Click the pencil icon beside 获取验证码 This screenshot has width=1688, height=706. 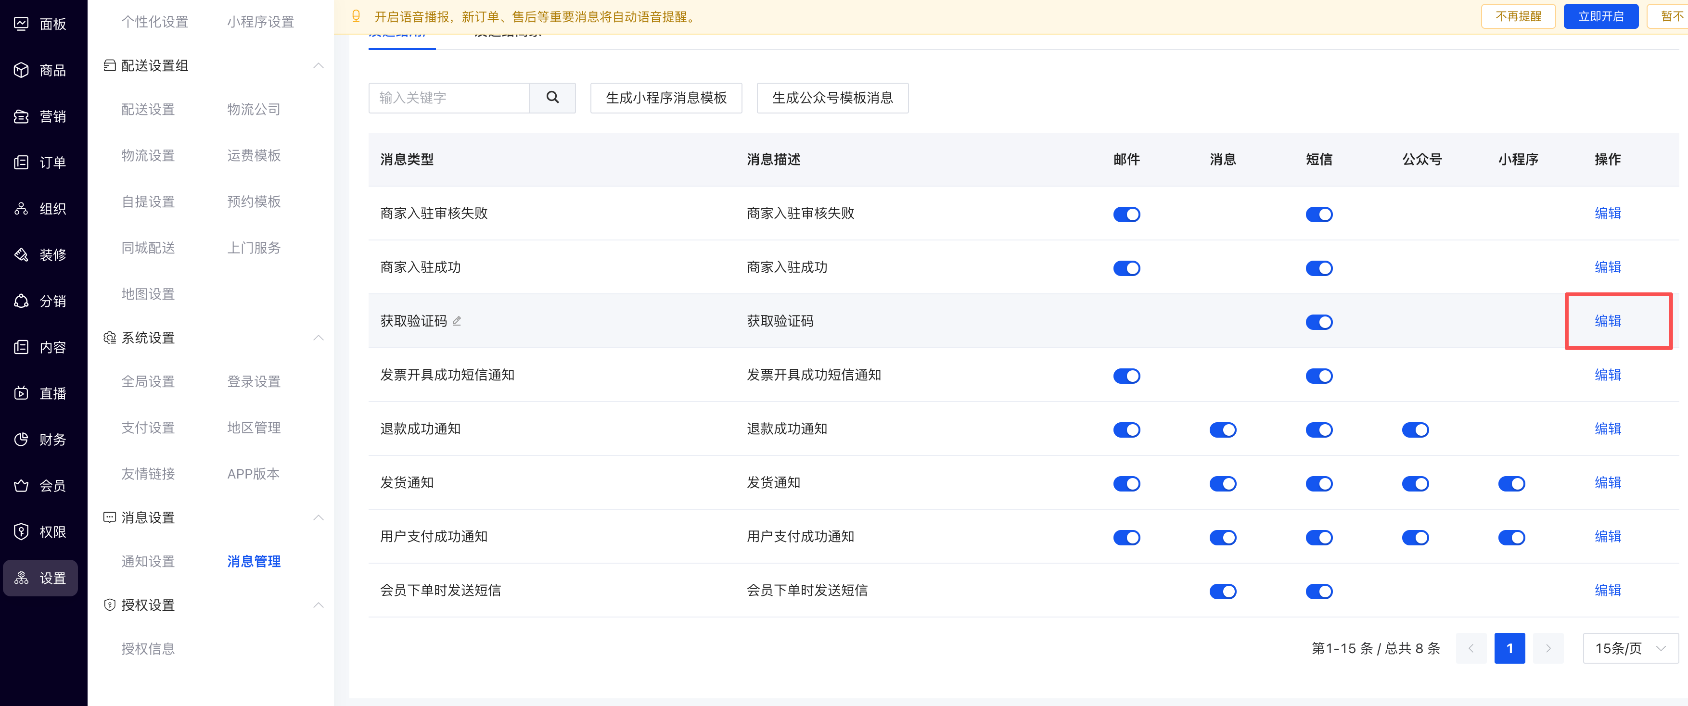tap(457, 321)
